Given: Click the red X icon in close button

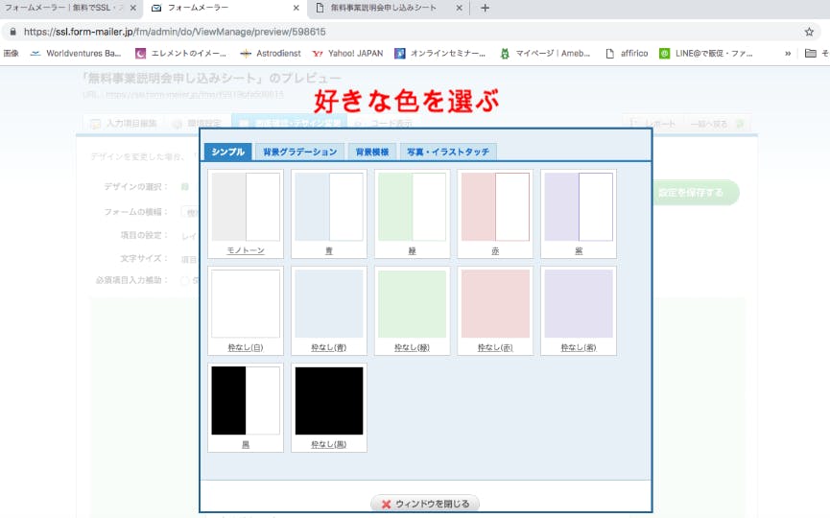Looking at the screenshot, I should [x=386, y=505].
